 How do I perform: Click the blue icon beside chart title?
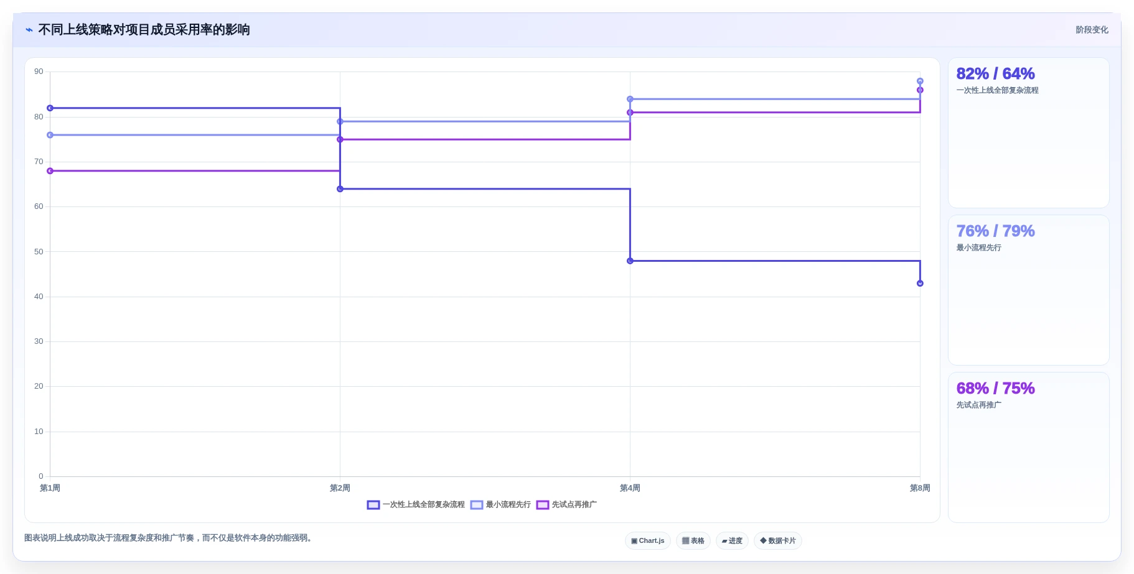click(29, 30)
